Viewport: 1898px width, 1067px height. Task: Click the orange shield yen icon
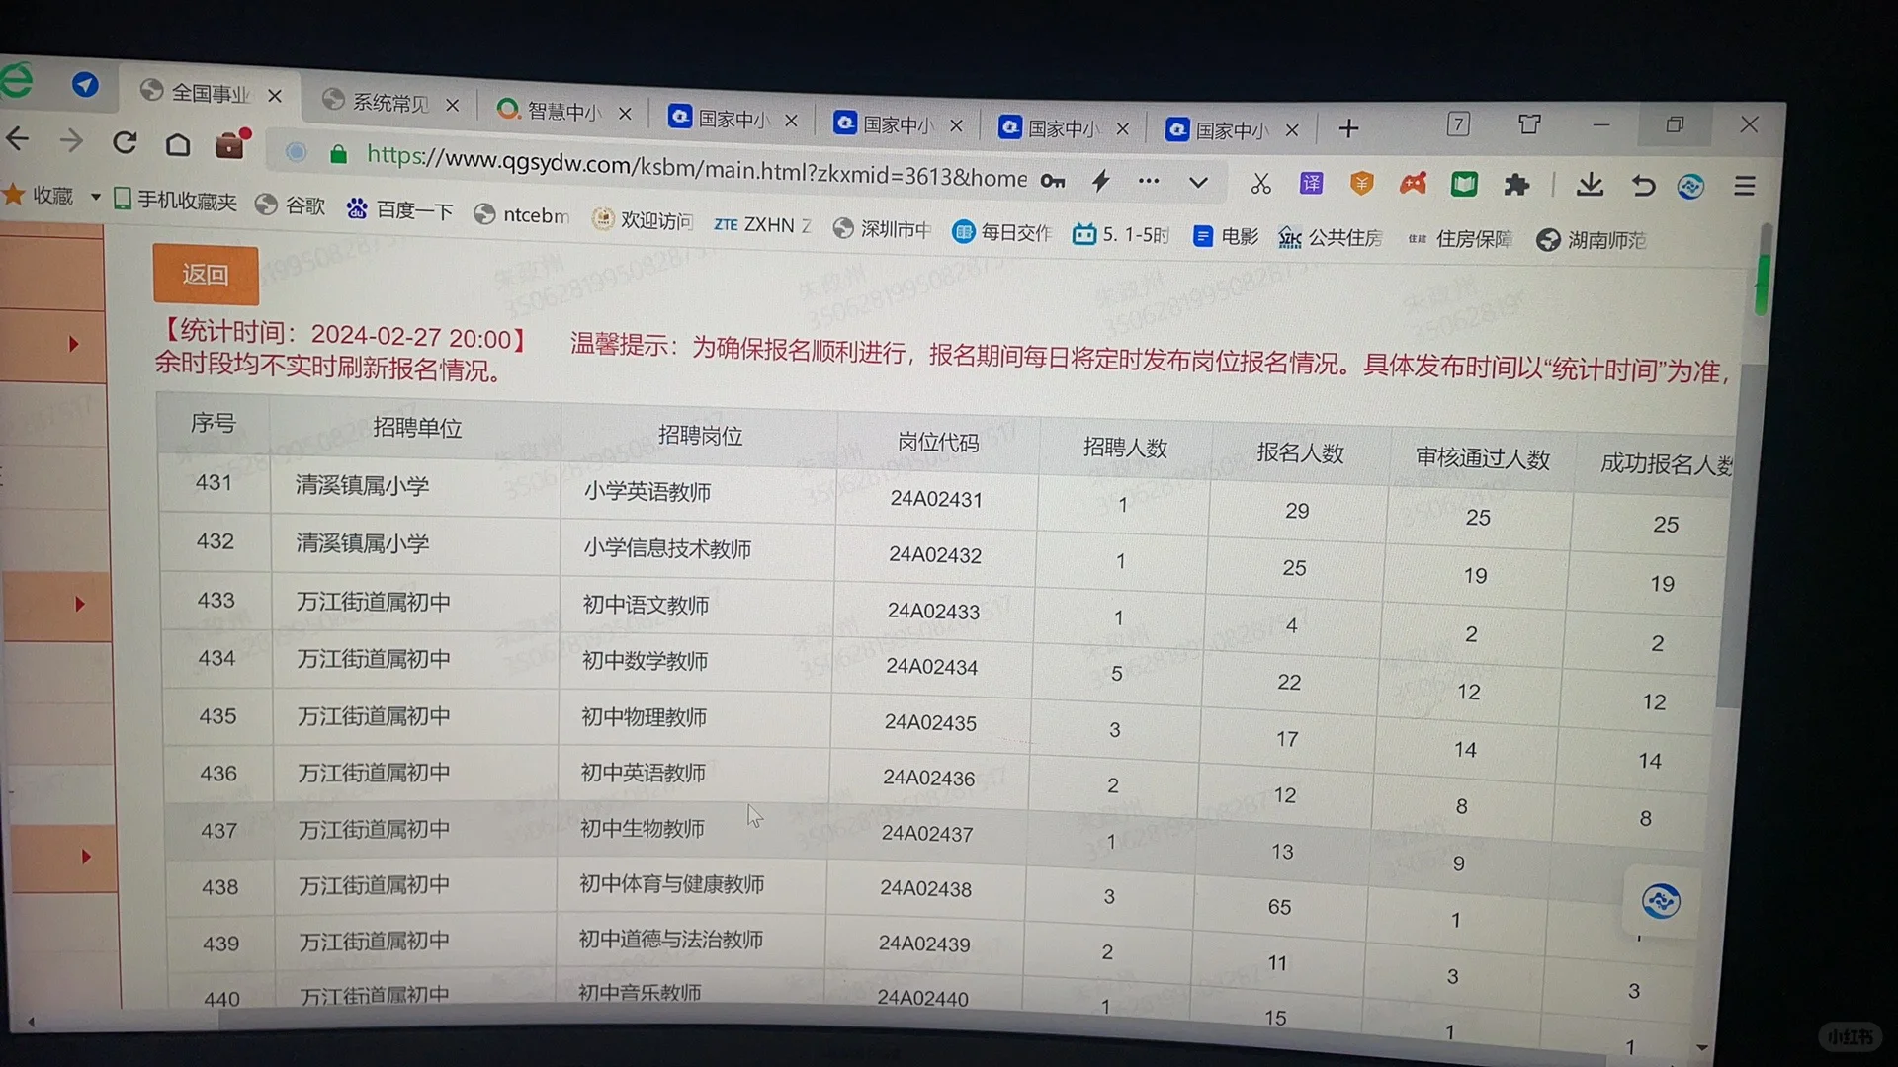coord(1362,184)
